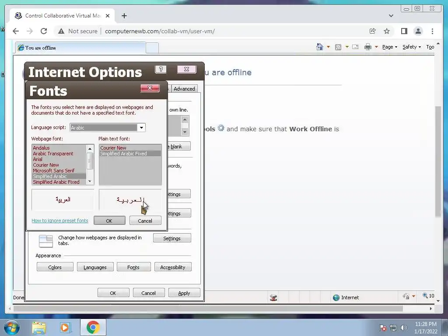Select Simplified Arabic Fixed plain text font

[x=130, y=154]
